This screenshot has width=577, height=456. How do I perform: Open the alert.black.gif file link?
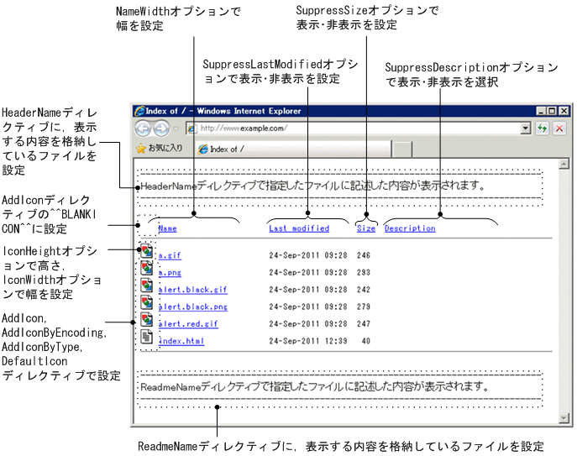point(193,290)
